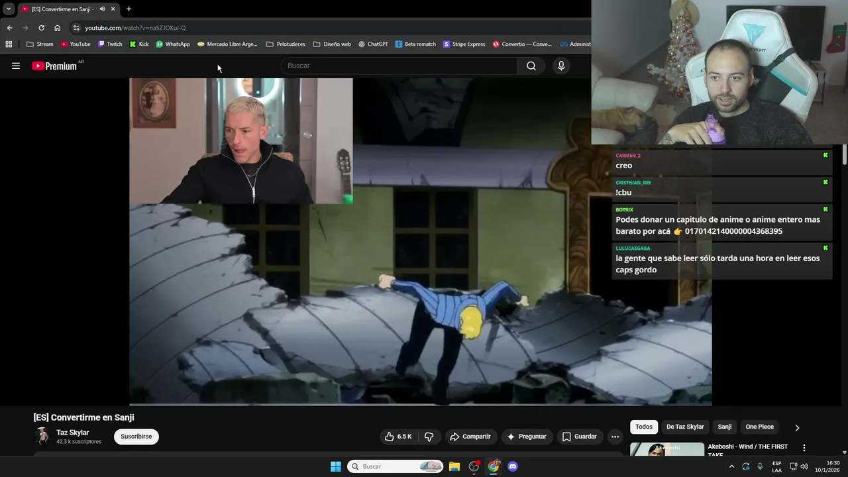Image resolution: width=848 pixels, height=477 pixels.
Task: Open the volume speaker icon in tray
Action: 804,466
